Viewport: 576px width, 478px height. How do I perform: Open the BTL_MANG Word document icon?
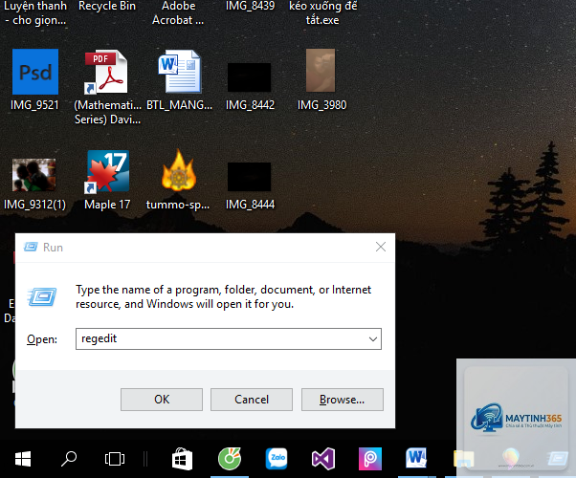[x=180, y=72]
